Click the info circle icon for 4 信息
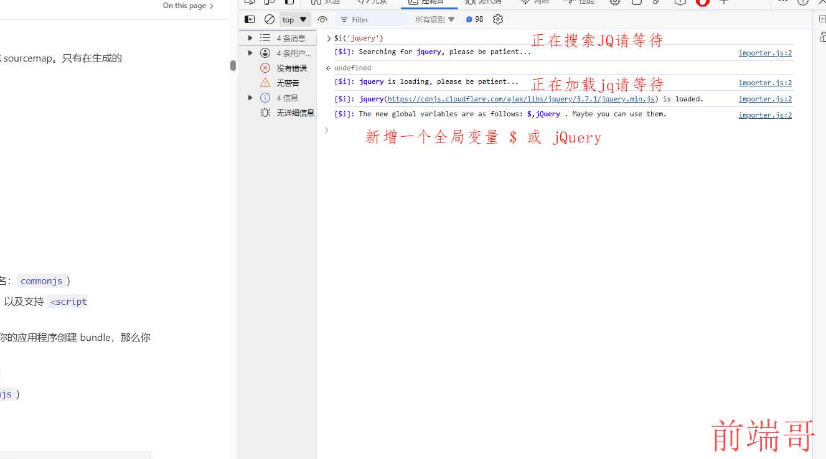This screenshot has height=459, width=826. tap(265, 98)
